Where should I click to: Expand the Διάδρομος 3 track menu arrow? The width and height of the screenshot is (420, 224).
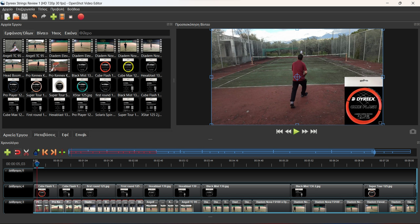click(x=6, y=202)
